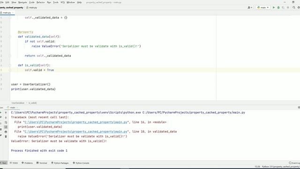Open the TODO tool window
This screenshot has width=300, height=169.
[x=14, y=163]
